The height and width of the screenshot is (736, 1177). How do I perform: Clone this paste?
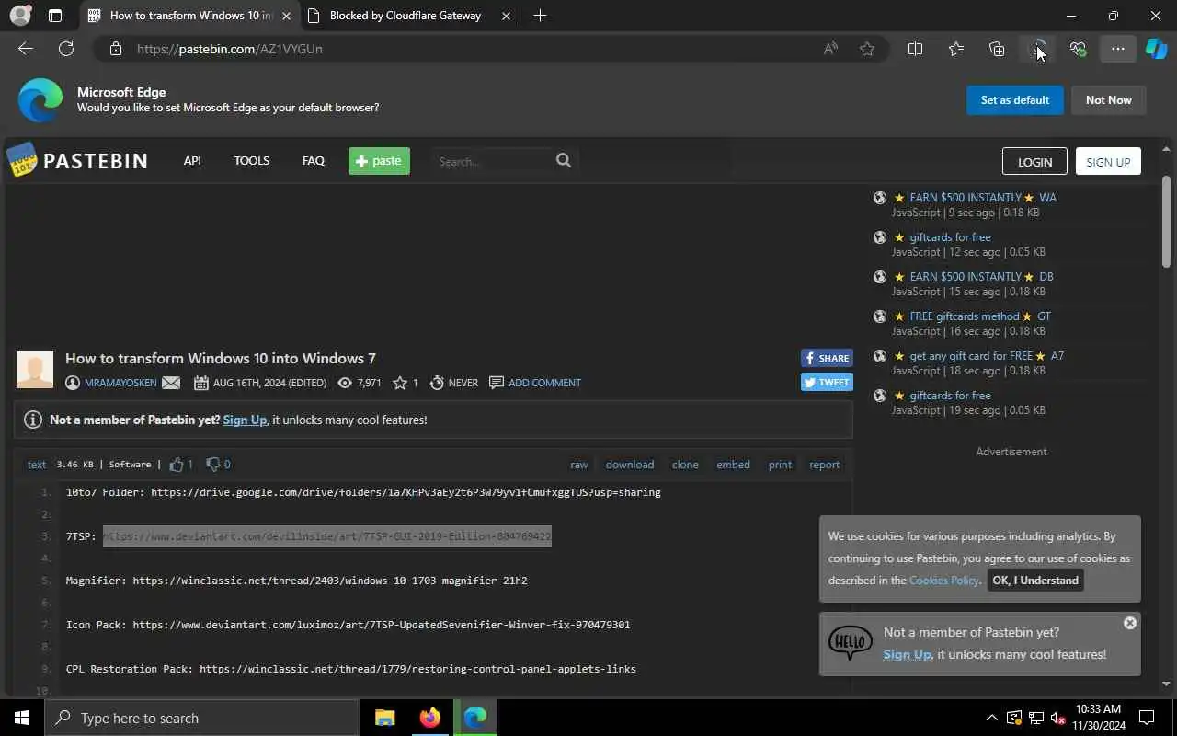pos(685,465)
